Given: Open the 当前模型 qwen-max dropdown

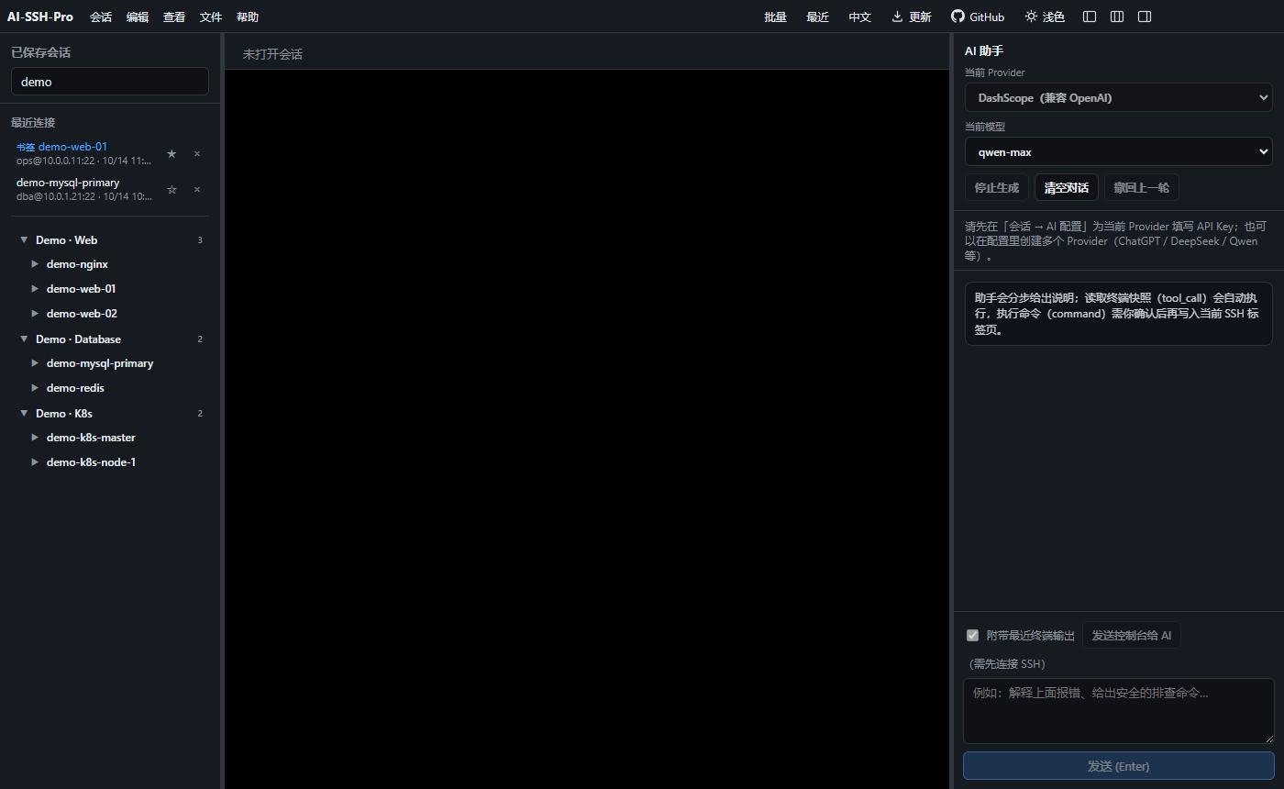Looking at the screenshot, I should coord(1118,151).
